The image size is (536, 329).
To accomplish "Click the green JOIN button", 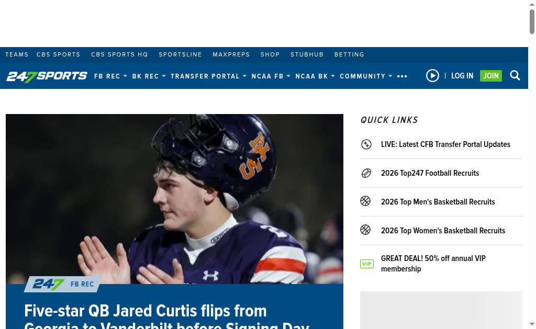I will coord(491,76).
